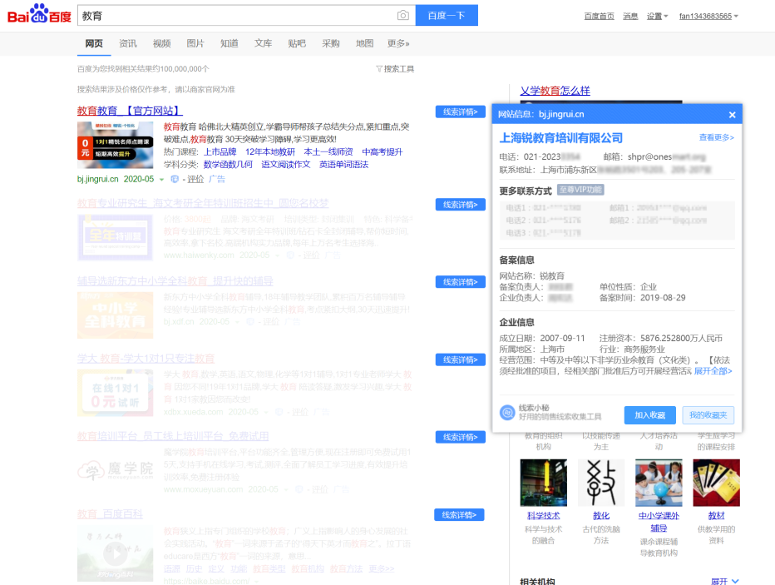The height and width of the screenshot is (585, 775).
Task: Click 本土一线师资 link
Action: pos(328,151)
